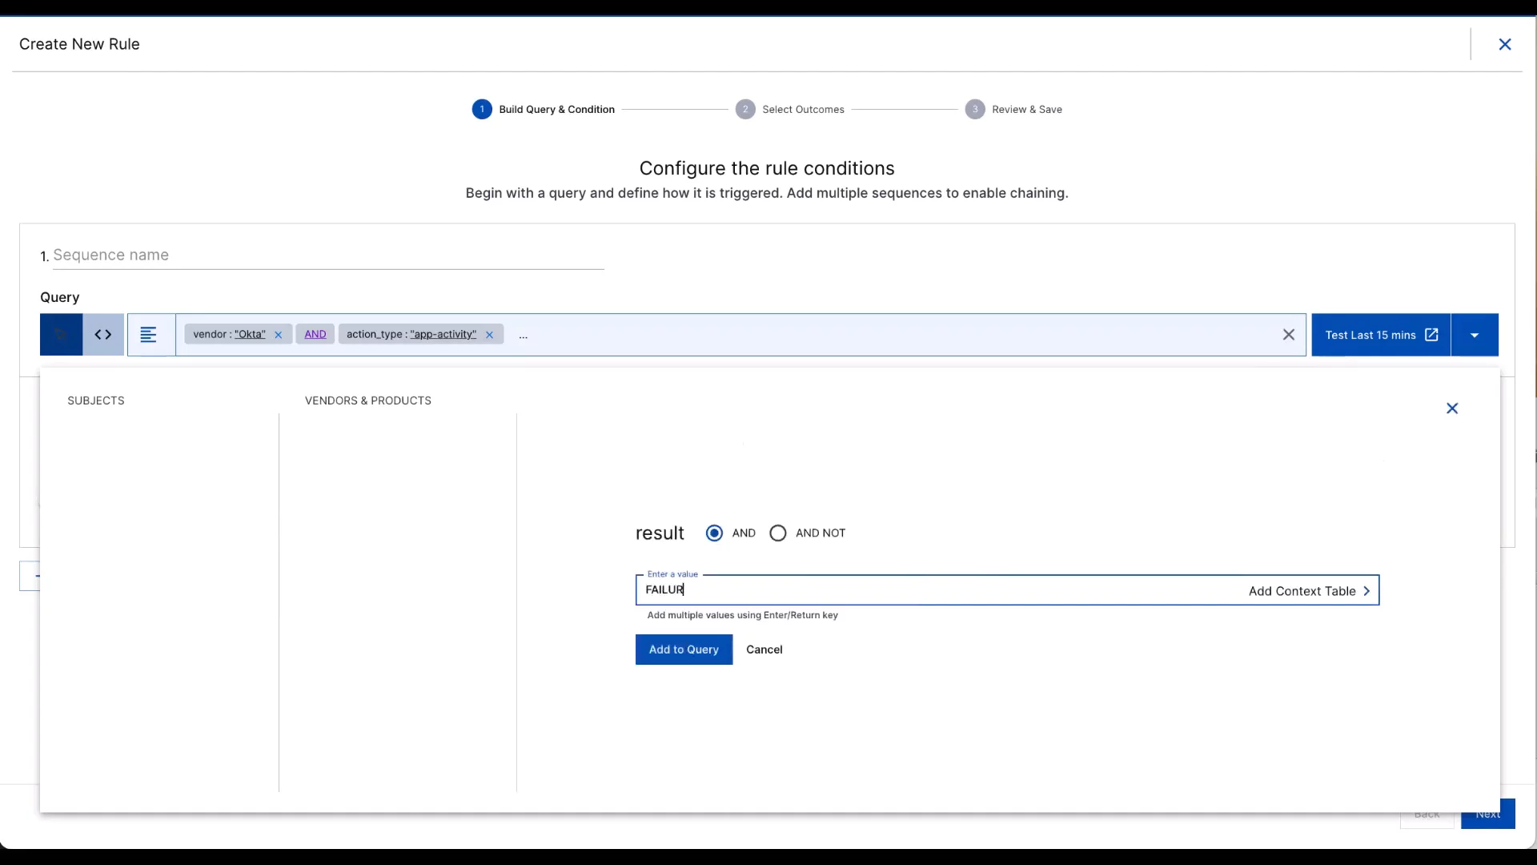The width and height of the screenshot is (1537, 865).
Task: Expand the query ellipsis overflow
Action: click(x=523, y=336)
